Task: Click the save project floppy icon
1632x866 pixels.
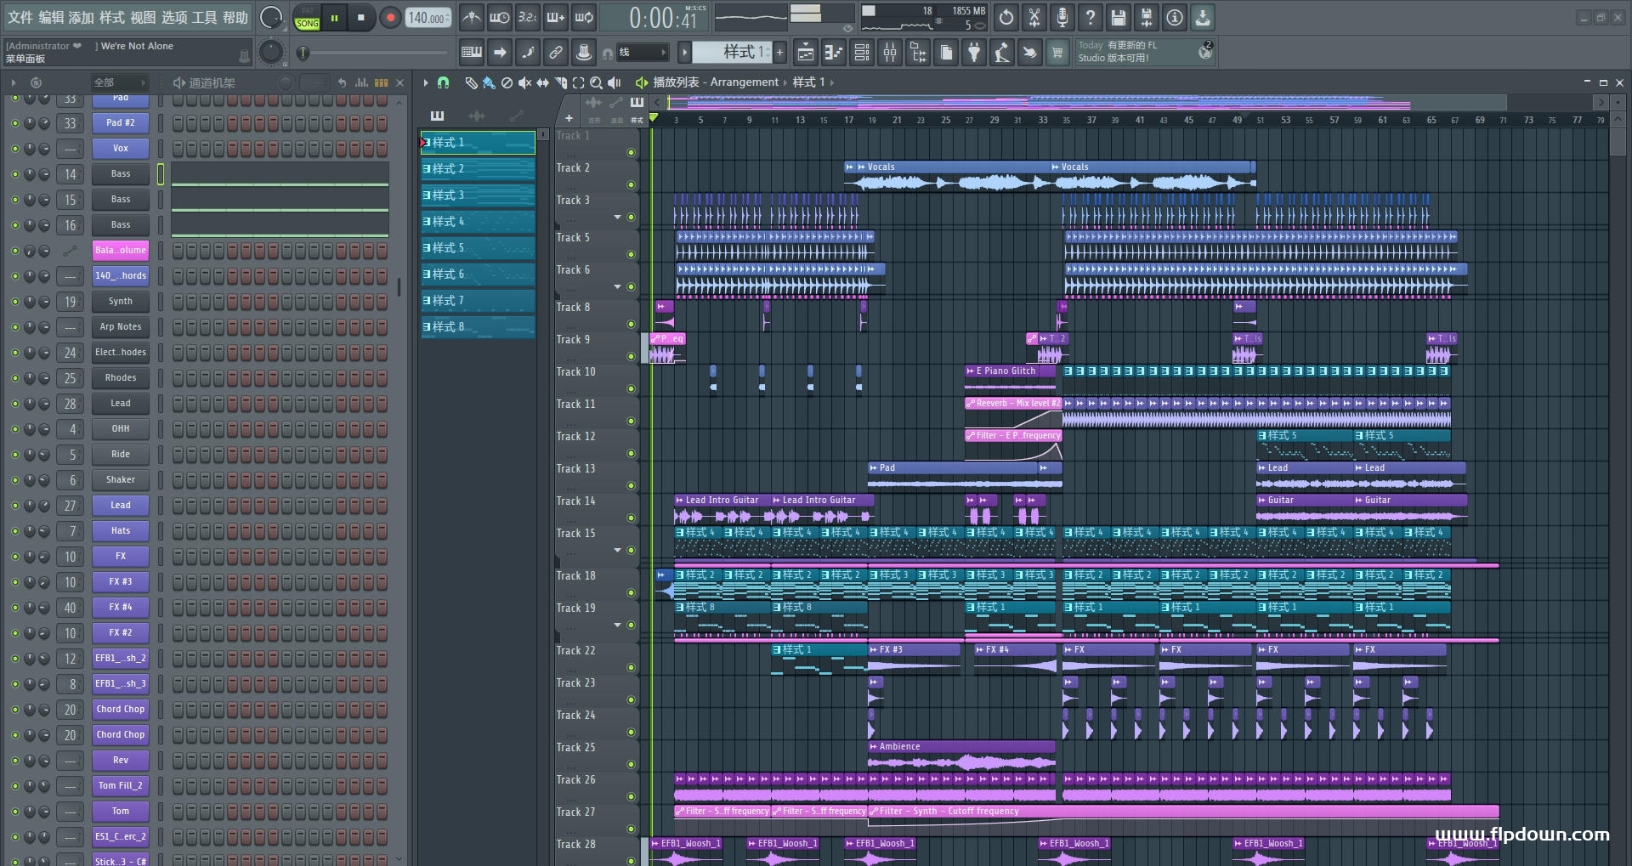Action: tap(1118, 17)
